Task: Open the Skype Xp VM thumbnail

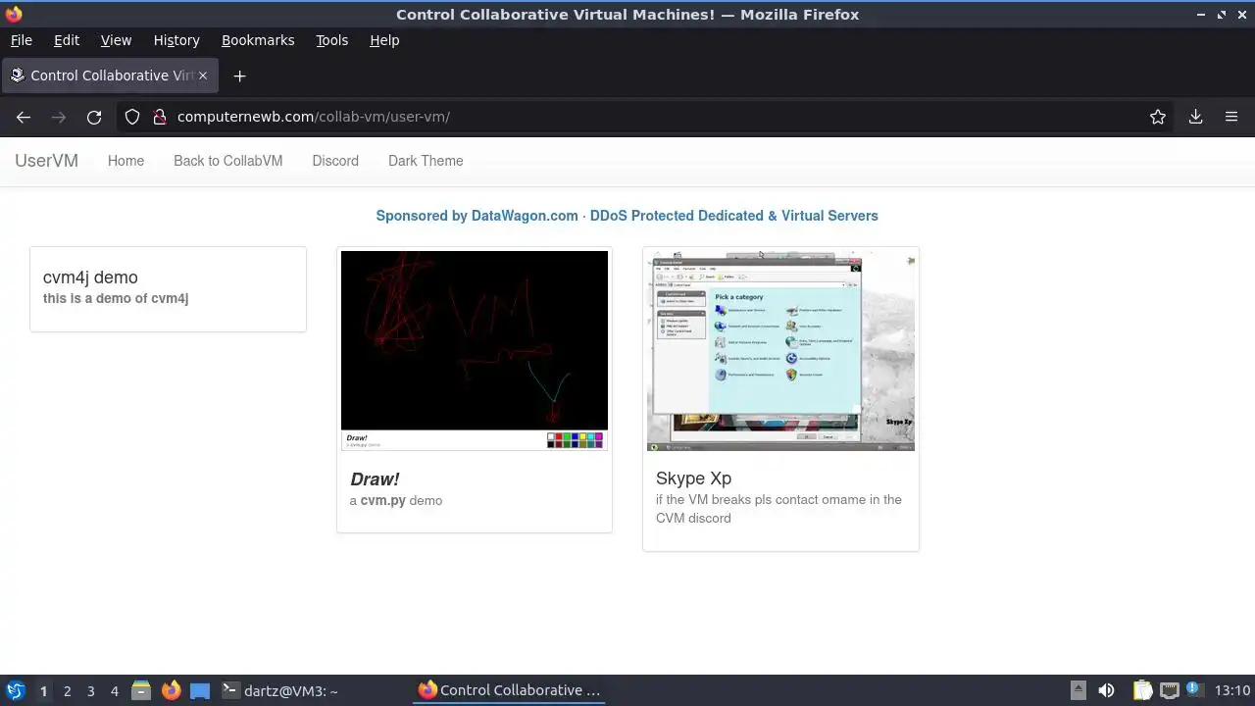Action: pos(780,350)
